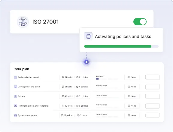Toggle the ISO 27001 framework switch
173x132 pixels.
click(x=140, y=22)
